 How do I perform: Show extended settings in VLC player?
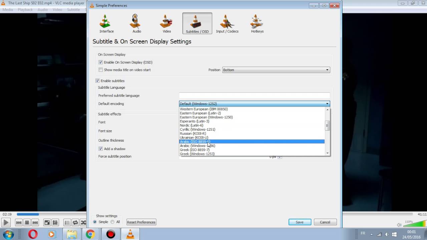coord(55,222)
